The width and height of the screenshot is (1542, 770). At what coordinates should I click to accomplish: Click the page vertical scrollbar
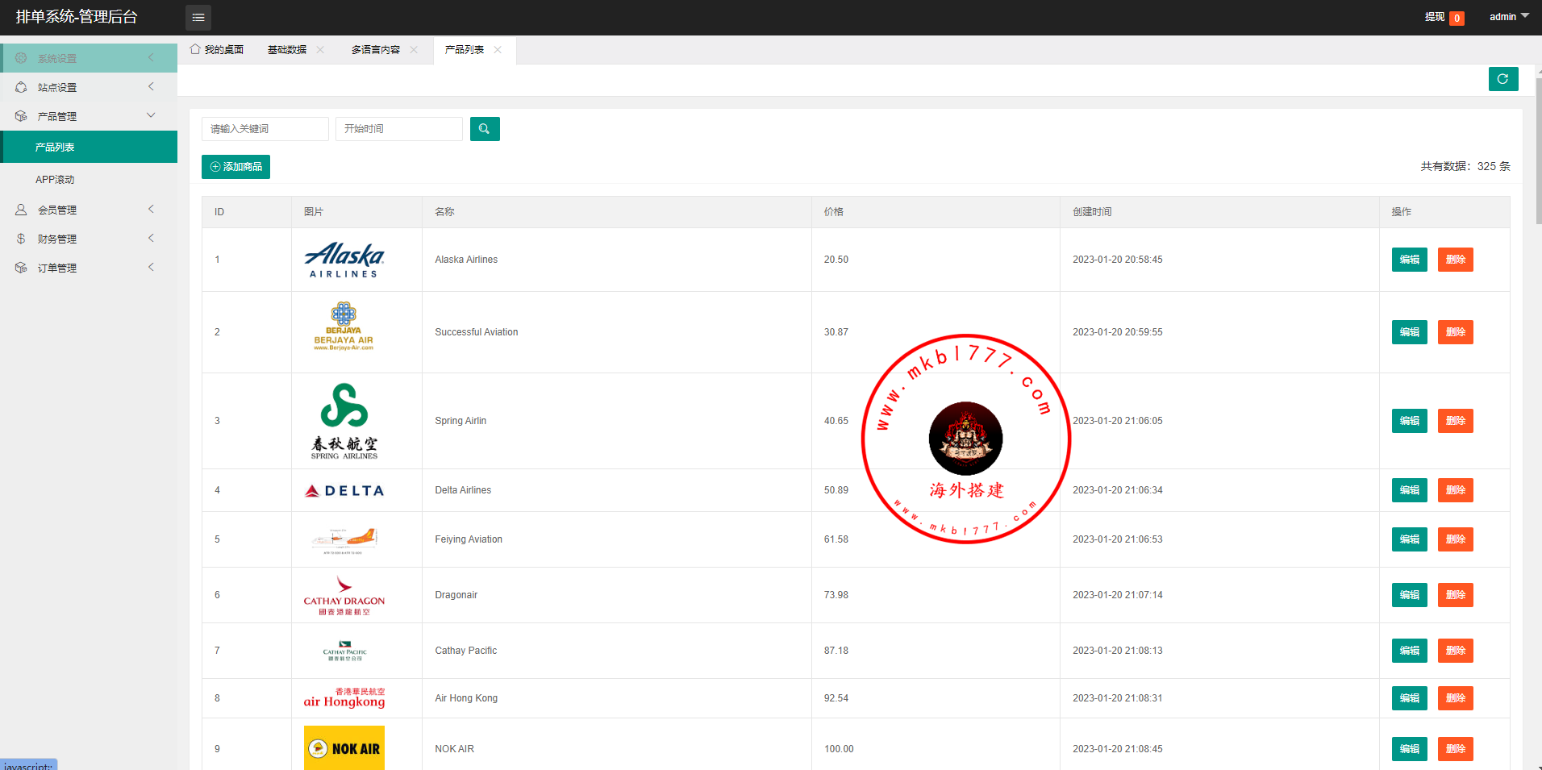1538,151
